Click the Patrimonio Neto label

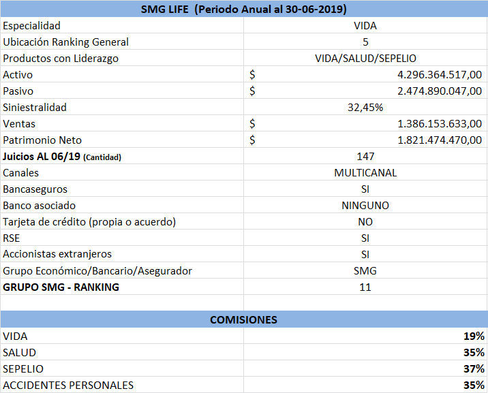coord(122,140)
